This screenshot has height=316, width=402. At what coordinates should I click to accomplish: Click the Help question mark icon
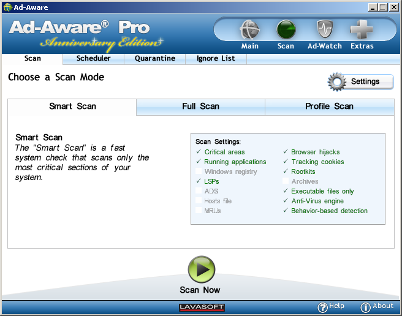(x=322, y=307)
